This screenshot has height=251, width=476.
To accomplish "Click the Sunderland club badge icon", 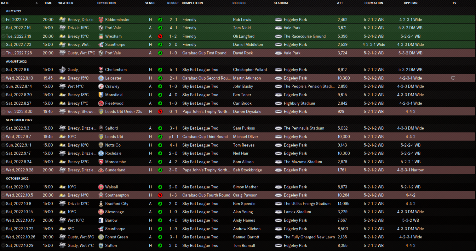I will (101, 170).
